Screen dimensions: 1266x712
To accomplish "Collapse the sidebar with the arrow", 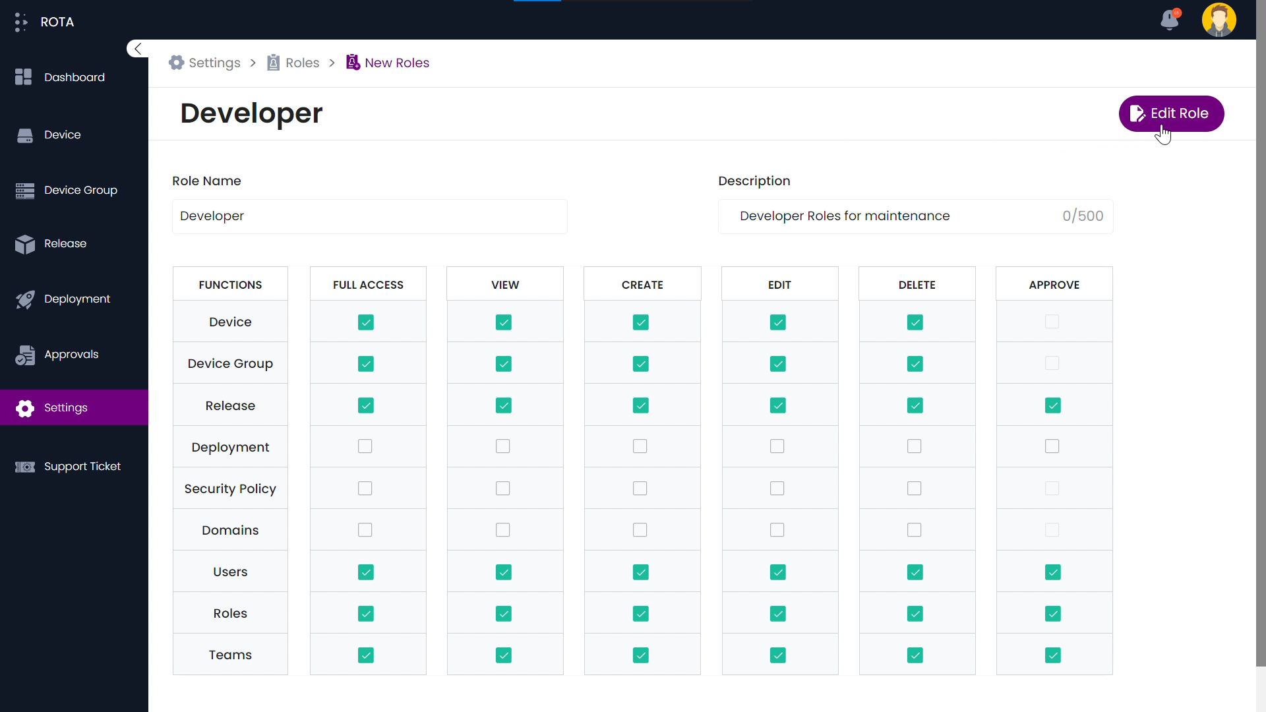I will pos(138,49).
